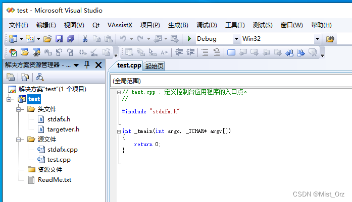
Task: Select the 资源文件 folder
Action: [x=49, y=170]
